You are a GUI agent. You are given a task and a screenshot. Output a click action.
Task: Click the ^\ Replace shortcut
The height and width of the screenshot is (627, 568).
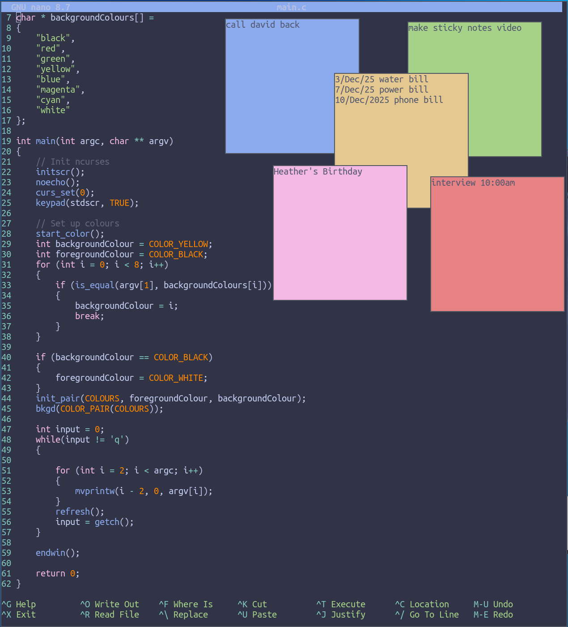[183, 614]
